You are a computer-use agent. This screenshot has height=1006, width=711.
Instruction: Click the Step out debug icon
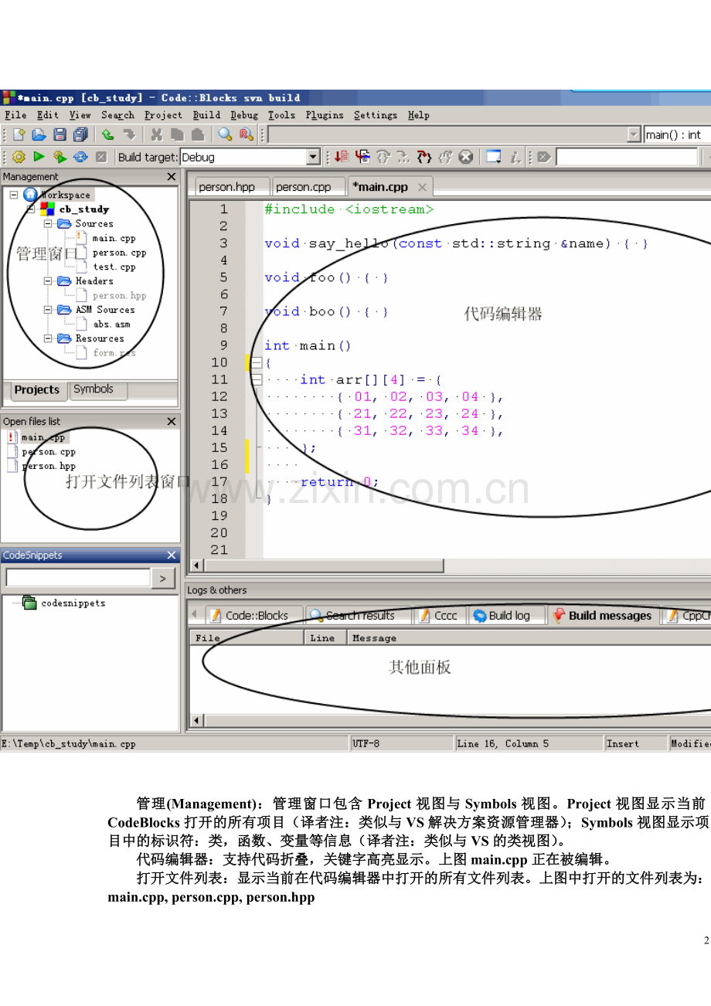coord(445,157)
